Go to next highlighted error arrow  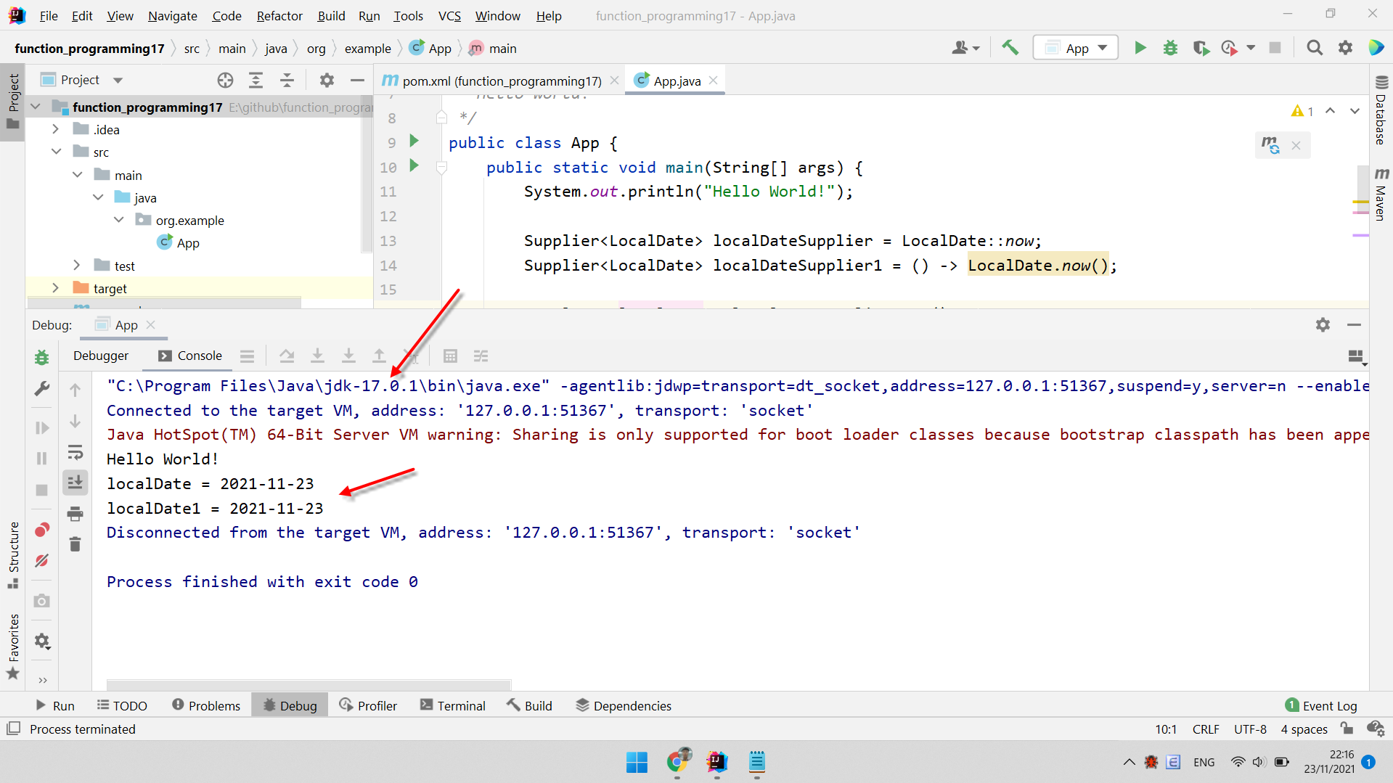pos(1355,111)
